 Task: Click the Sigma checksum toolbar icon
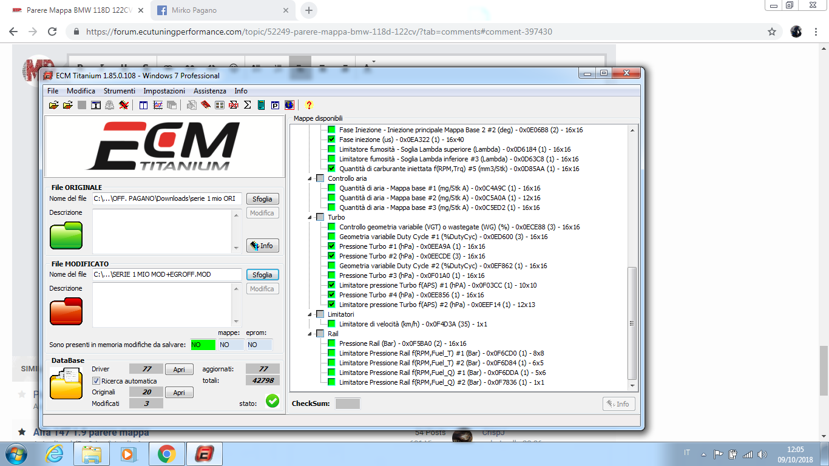tap(247, 105)
